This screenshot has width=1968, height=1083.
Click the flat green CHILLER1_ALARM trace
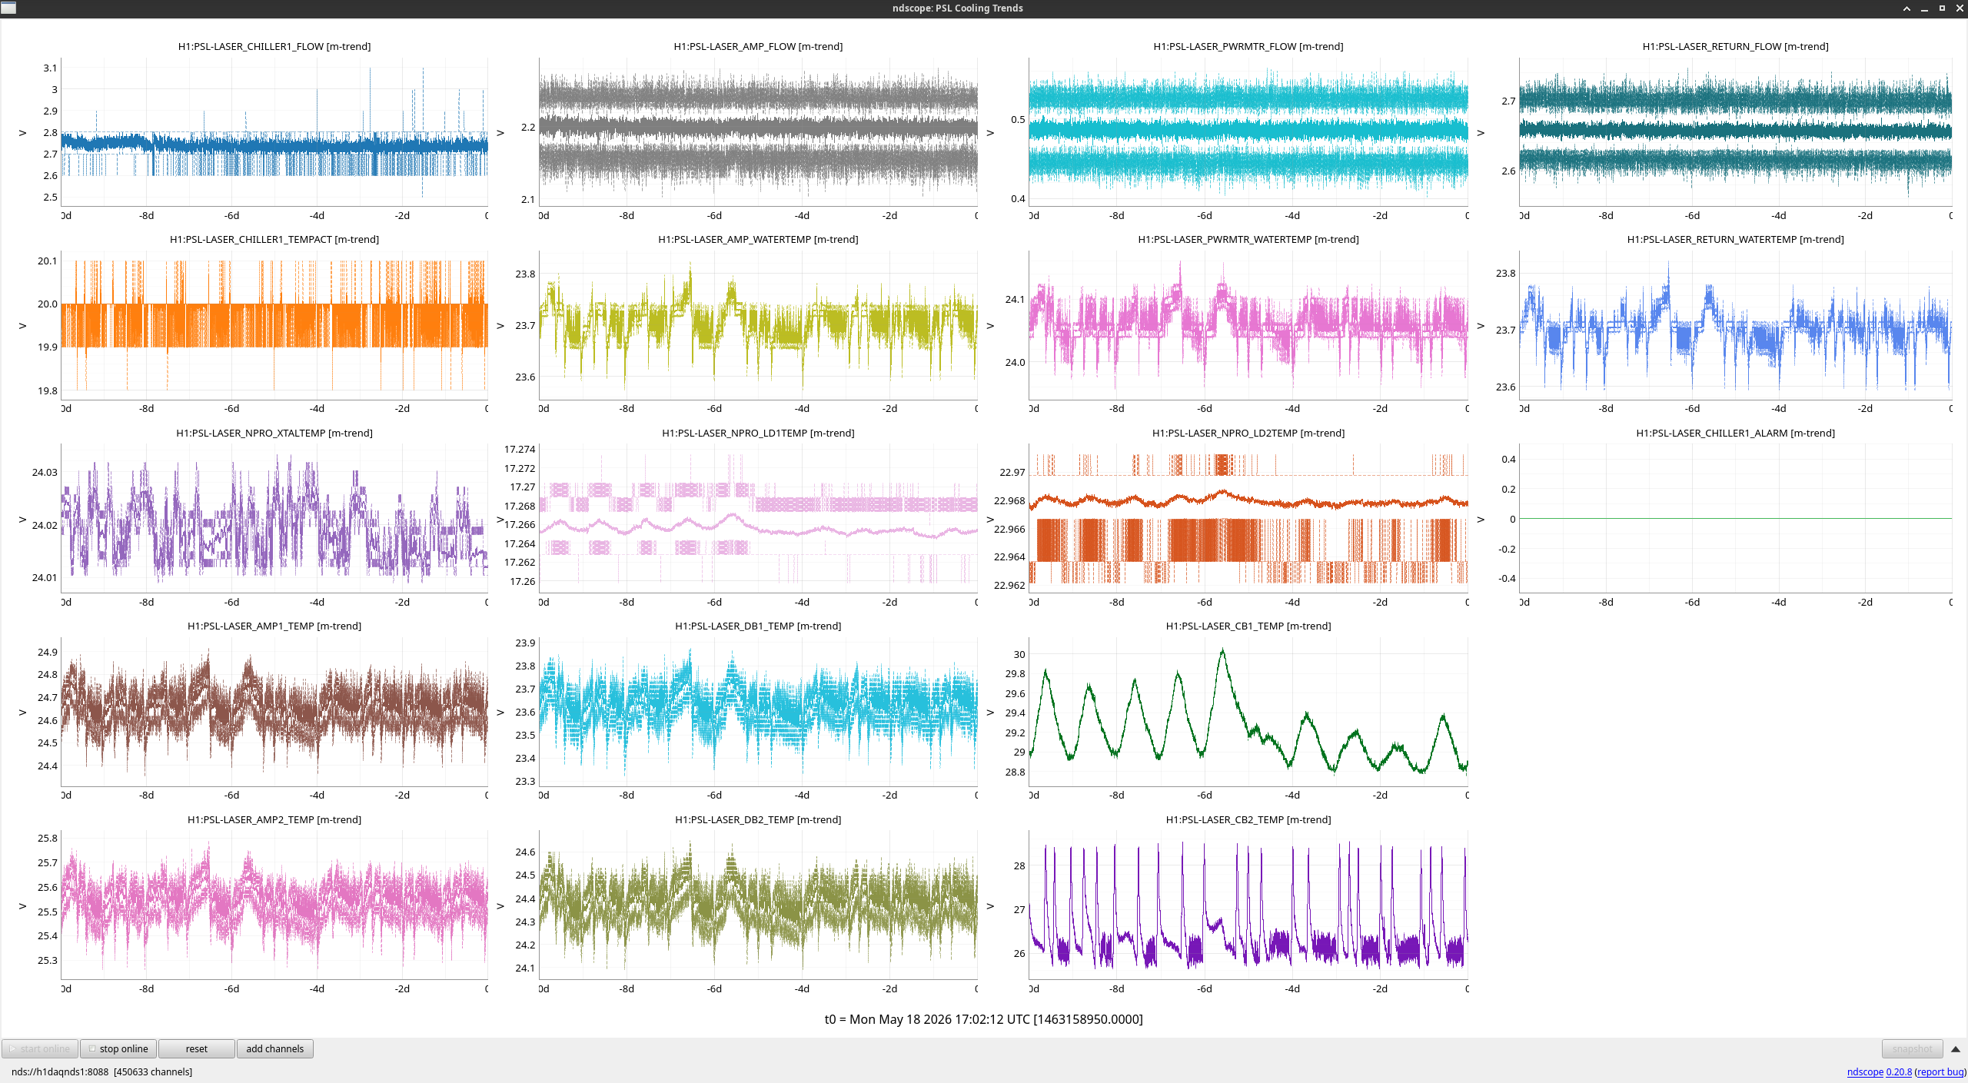tap(1736, 519)
